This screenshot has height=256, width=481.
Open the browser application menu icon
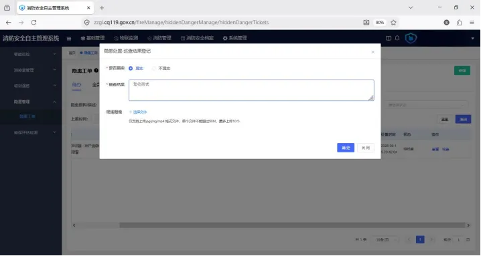472,22
